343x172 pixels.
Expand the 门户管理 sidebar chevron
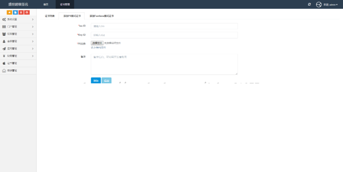tap(33, 27)
